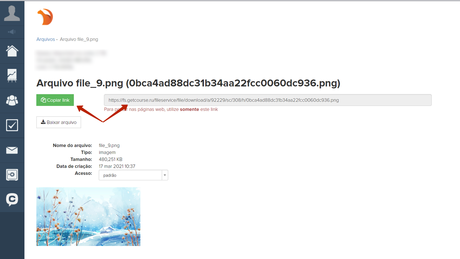Screen dimensions: 460x259
Task: Click the Arquivo file_9.png breadcrumb text
Action: pos(79,39)
